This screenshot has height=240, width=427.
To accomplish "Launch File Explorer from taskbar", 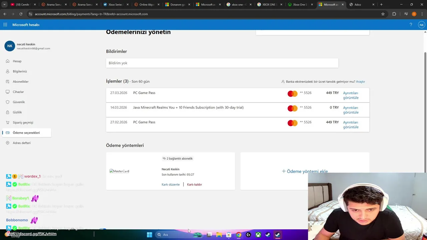I will 219,235.
